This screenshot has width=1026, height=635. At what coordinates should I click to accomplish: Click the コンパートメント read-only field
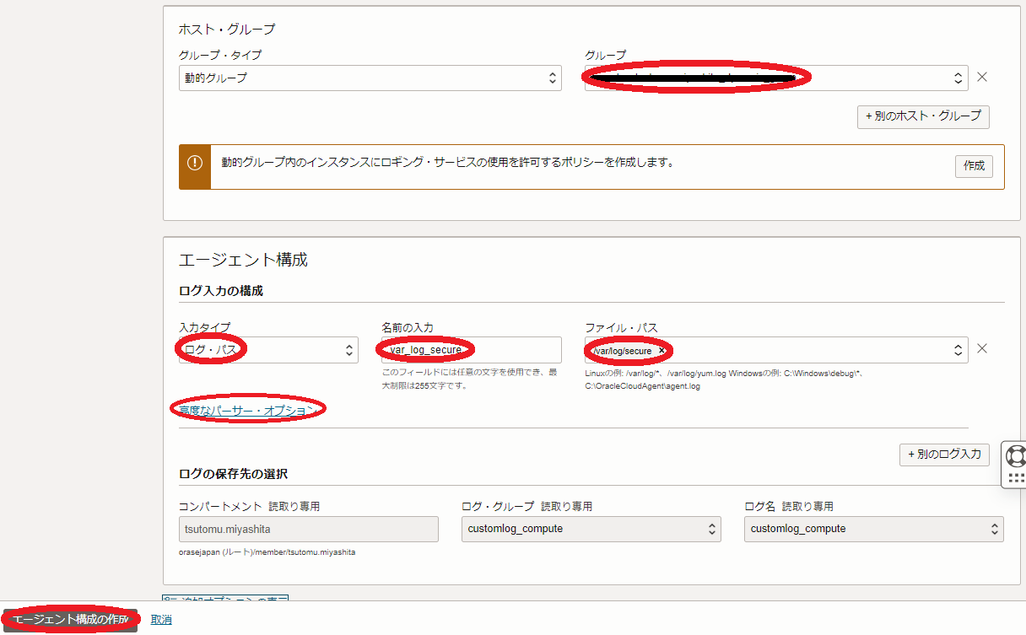pos(308,529)
